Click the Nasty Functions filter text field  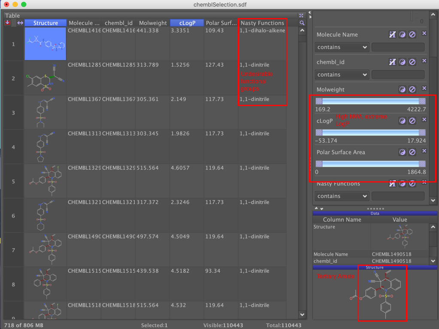(398, 196)
